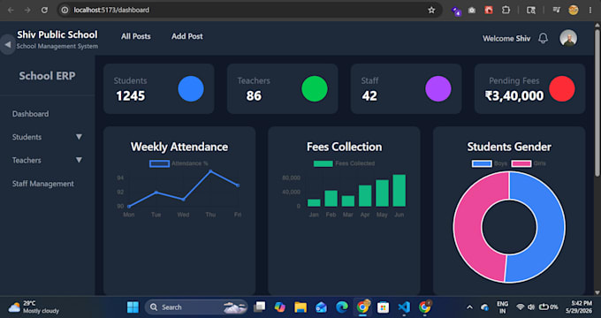Collapse the sidebar with the left arrow
This screenshot has height=318, width=601.
pyautogui.click(x=7, y=44)
